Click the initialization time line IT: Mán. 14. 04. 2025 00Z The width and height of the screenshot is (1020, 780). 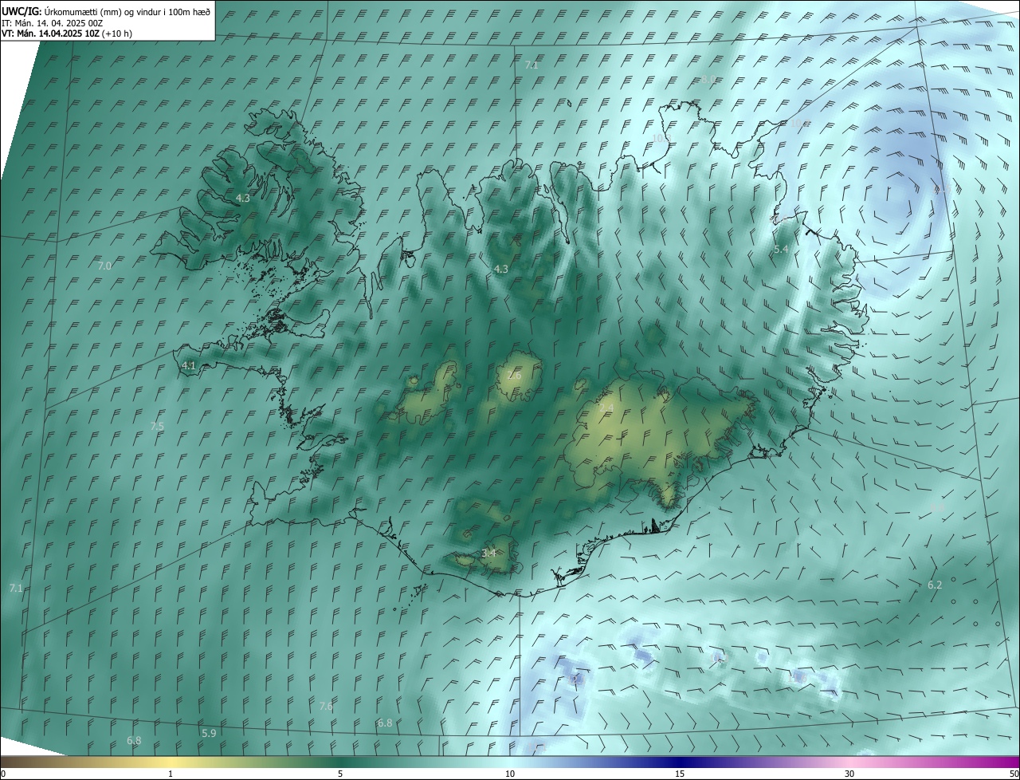pyautogui.click(x=52, y=23)
